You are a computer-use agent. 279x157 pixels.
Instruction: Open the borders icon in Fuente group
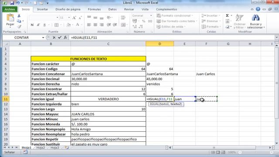(56, 25)
